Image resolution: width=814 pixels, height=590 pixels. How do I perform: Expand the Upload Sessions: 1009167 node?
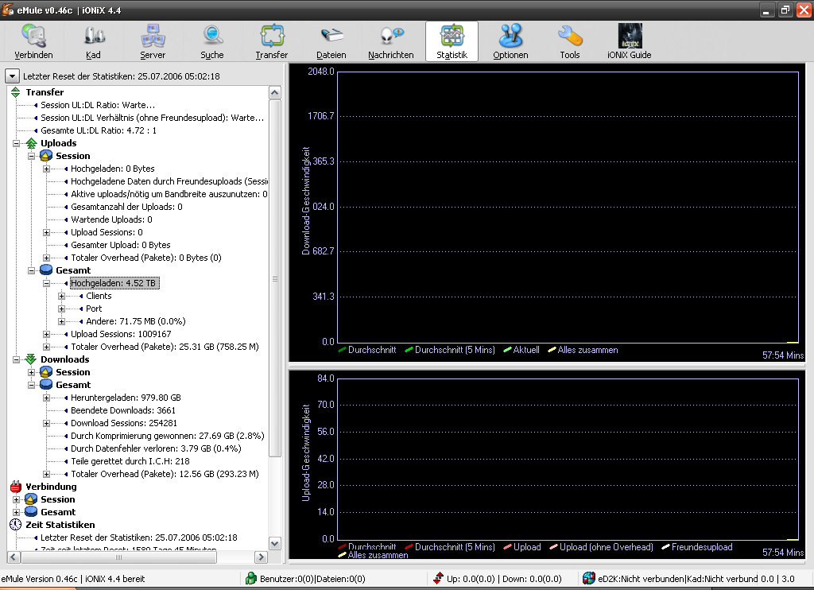46,334
